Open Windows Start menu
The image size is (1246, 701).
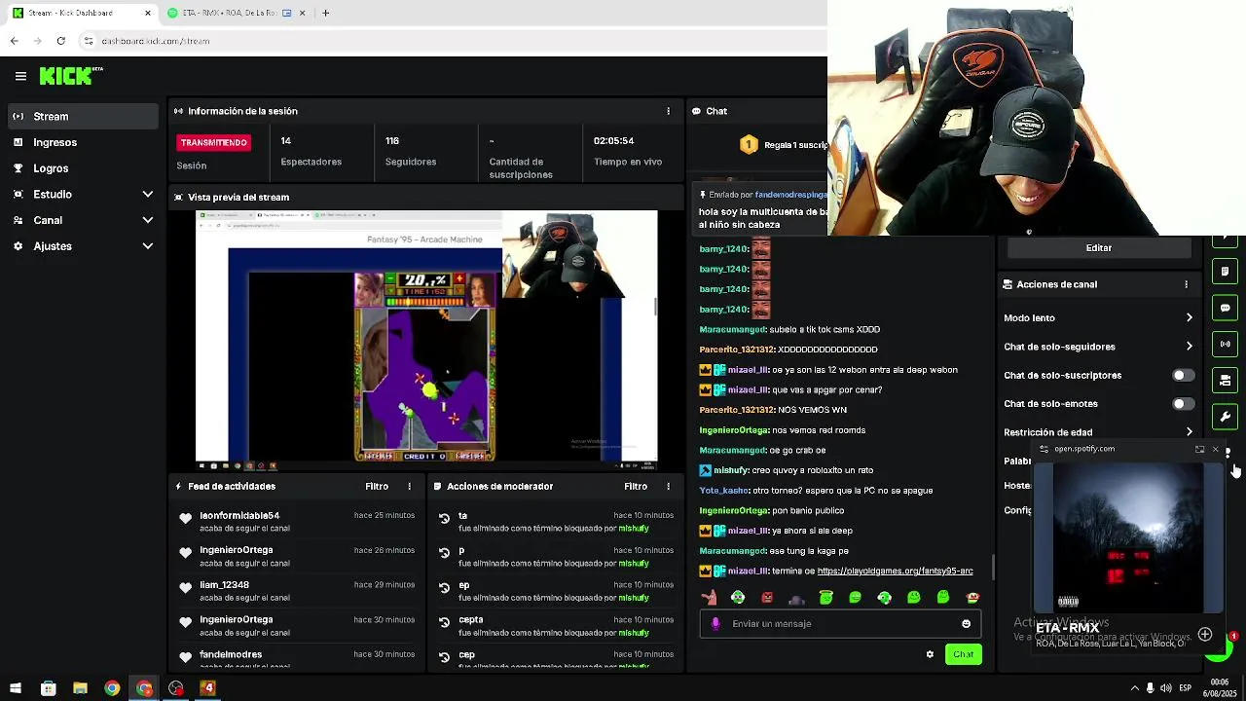(16, 688)
